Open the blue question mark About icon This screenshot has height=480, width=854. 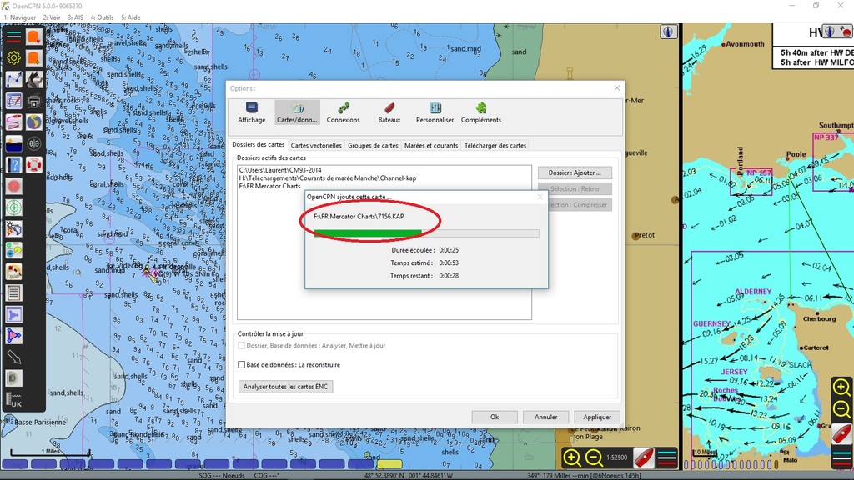[x=13, y=164]
